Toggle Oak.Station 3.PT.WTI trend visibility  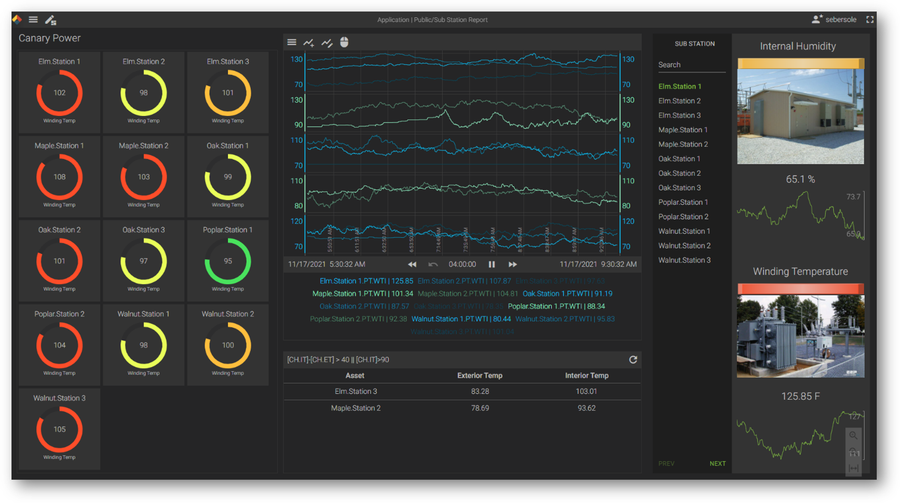pyautogui.click(x=458, y=306)
